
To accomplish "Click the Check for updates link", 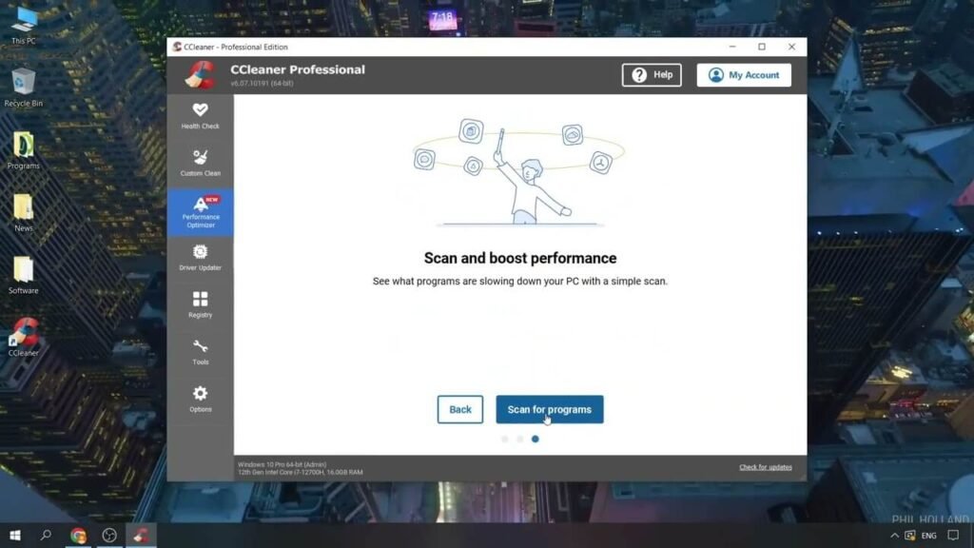I will pyautogui.click(x=766, y=467).
